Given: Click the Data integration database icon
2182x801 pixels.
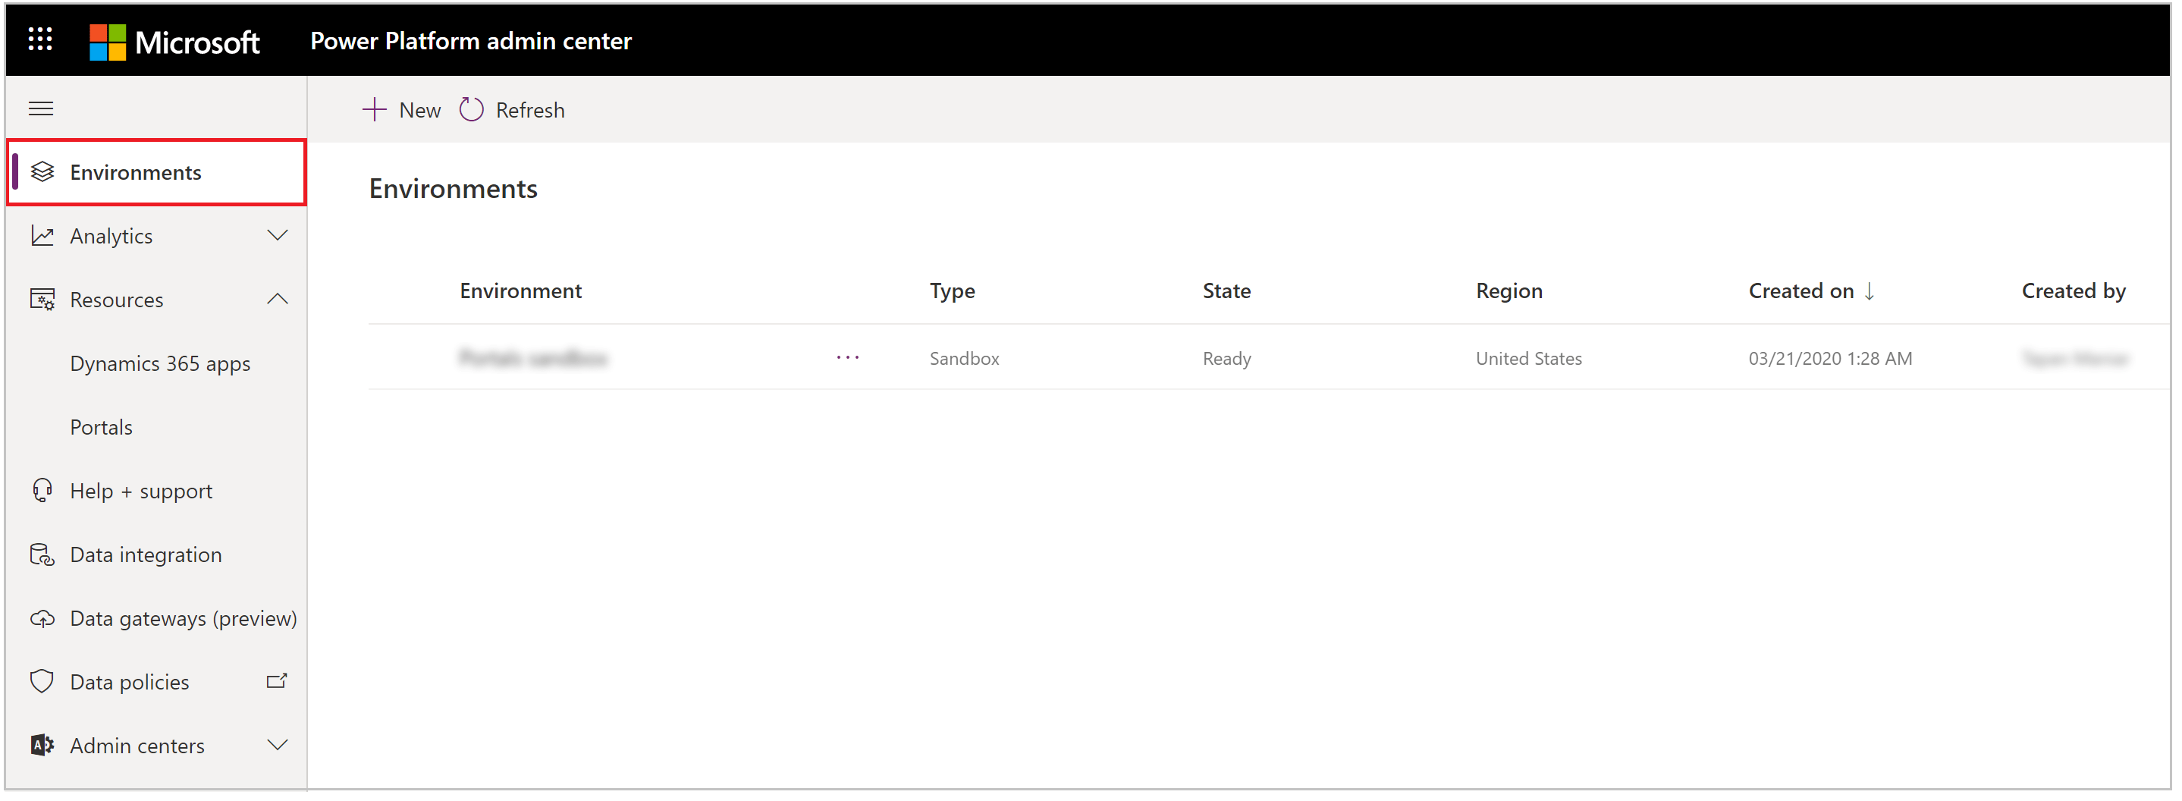Looking at the screenshot, I should pos(42,555).
